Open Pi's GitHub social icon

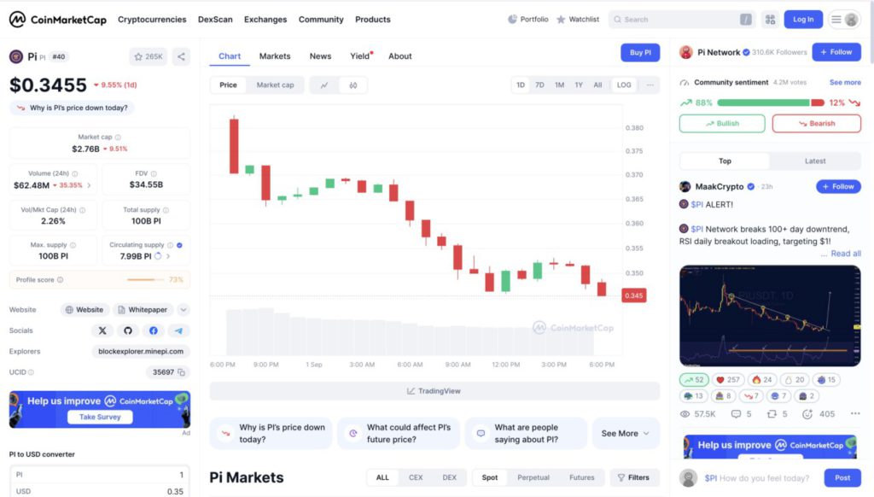pyautogui.click(x=128, y=330)
